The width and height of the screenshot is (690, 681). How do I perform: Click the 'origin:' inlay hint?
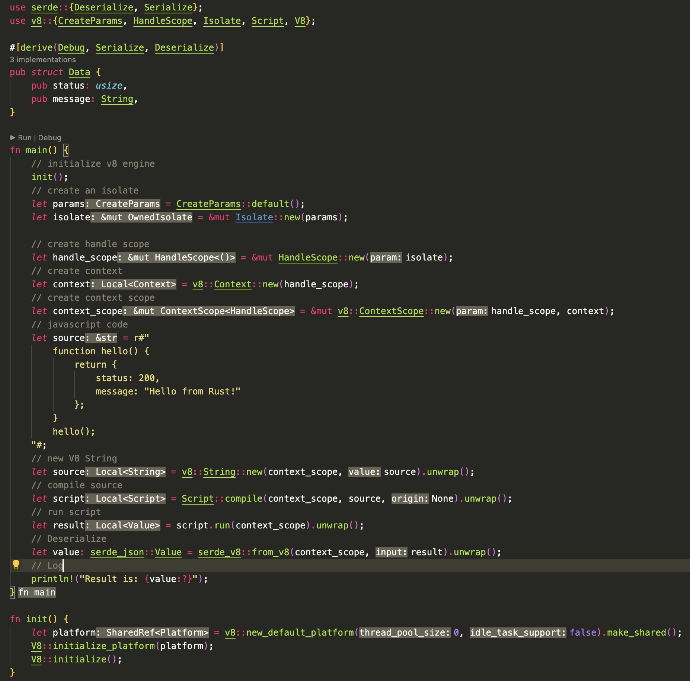pyautogui.click(x=410, y=499)
